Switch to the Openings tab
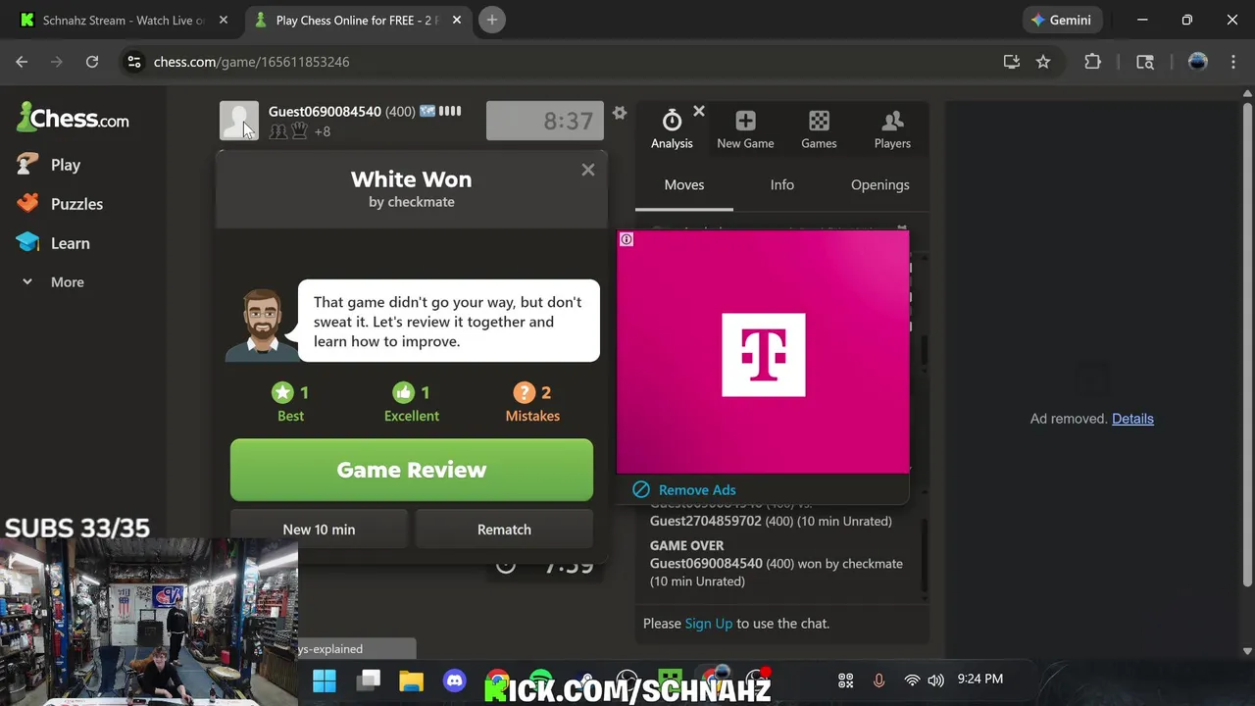This screenshot has height=706, width=1255. tap(880, 184)
